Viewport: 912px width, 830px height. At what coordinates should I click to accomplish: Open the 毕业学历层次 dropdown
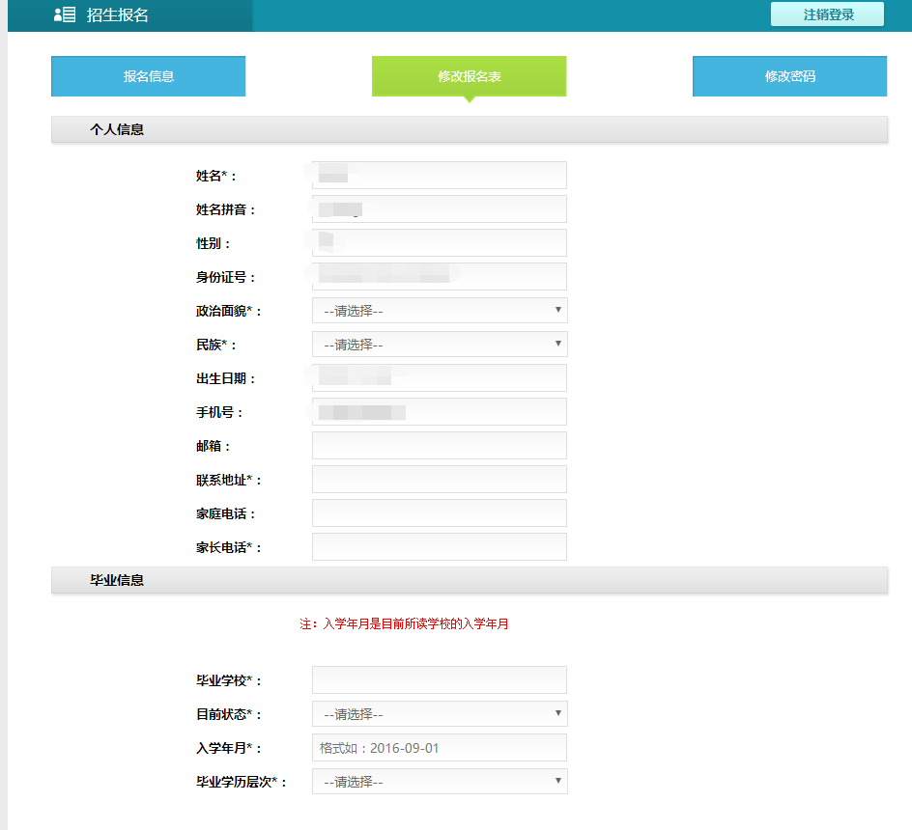click(440, 782)
